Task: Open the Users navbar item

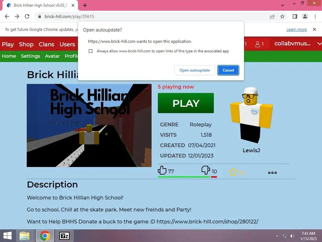Action: pos(67,44)
